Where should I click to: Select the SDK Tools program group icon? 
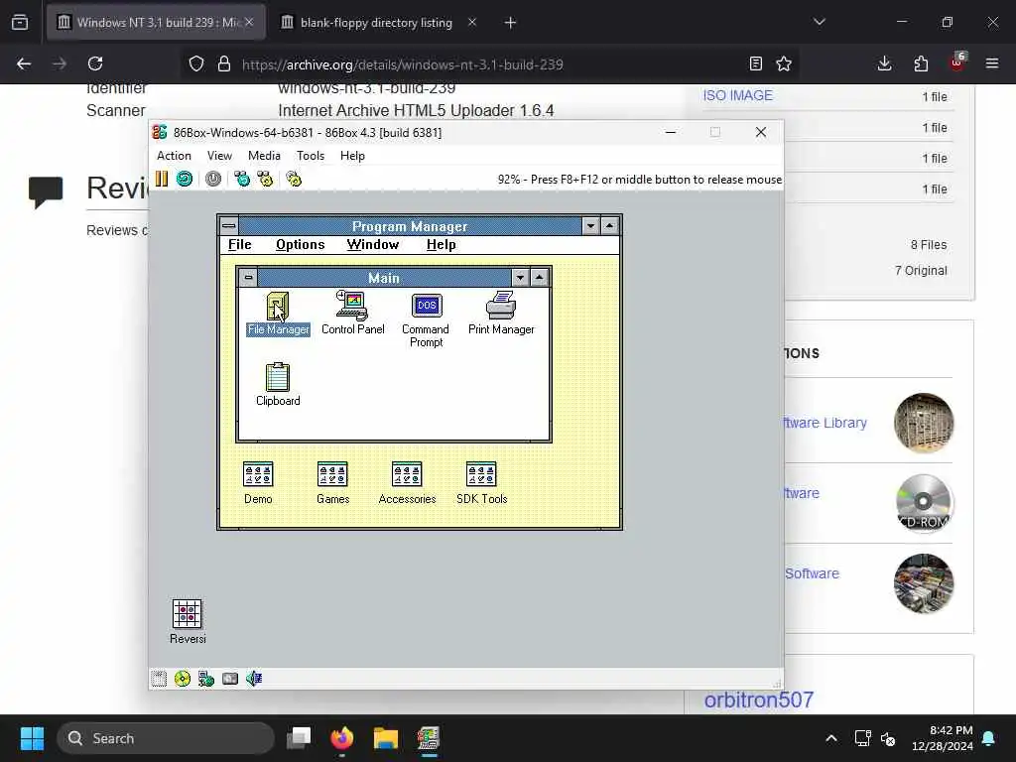point(481,483)
